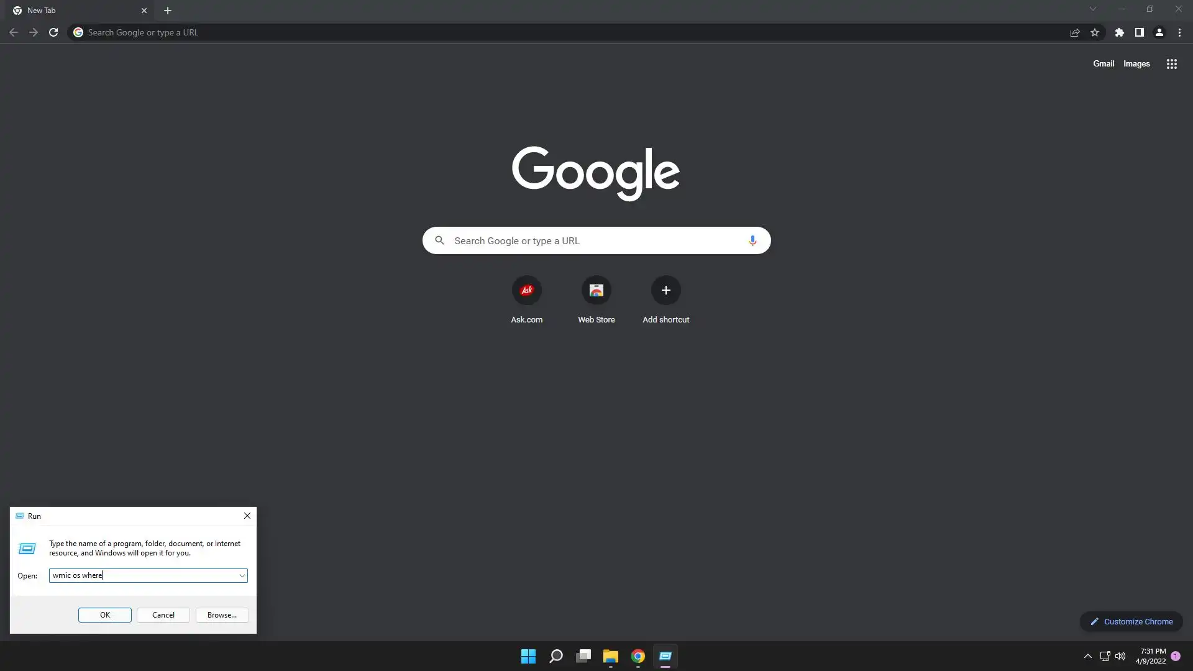Open the Chrome profile avatar icon
Image resolution: width=1193 pixels, height=671 pixels.
click(1159, 32)
